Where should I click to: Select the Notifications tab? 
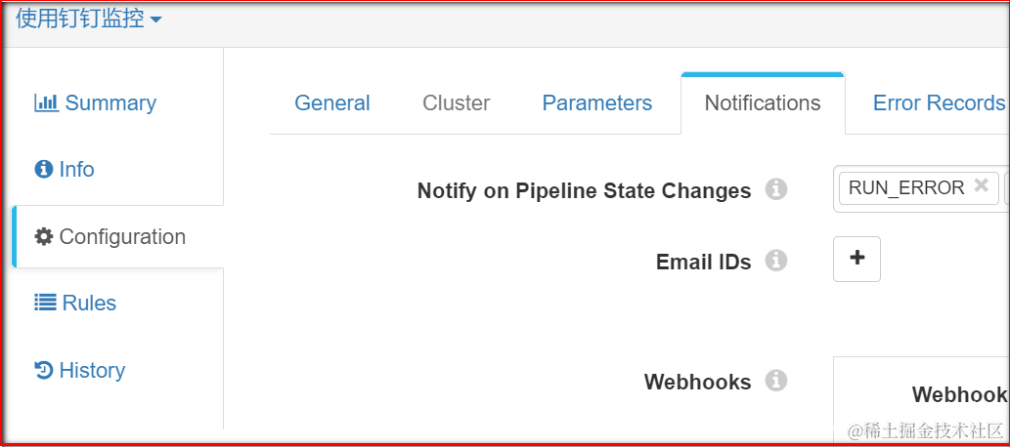763,103
